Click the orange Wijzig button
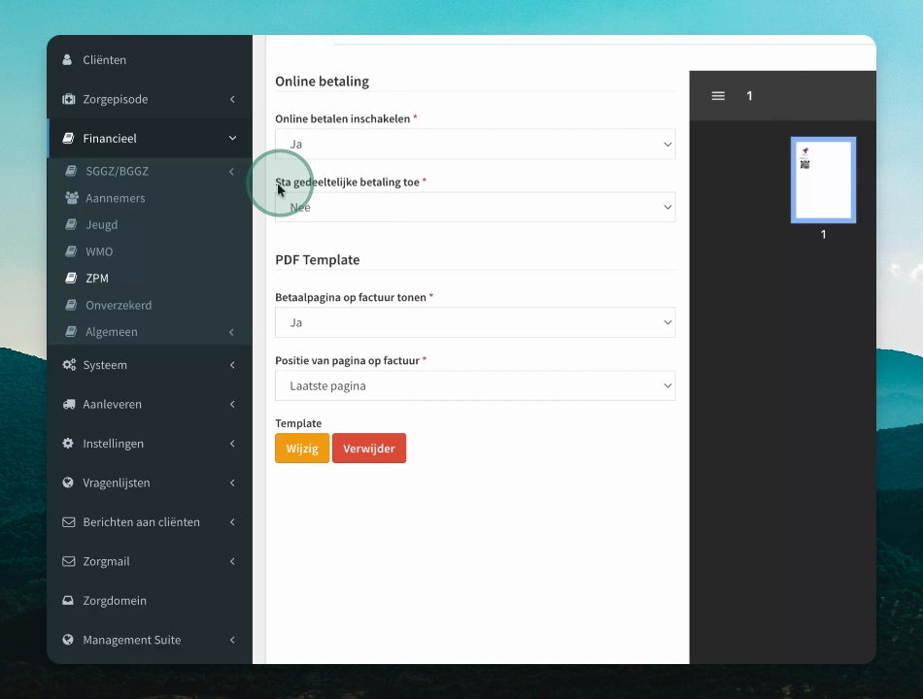Screen dimensions: 923x699 point(302,449)
